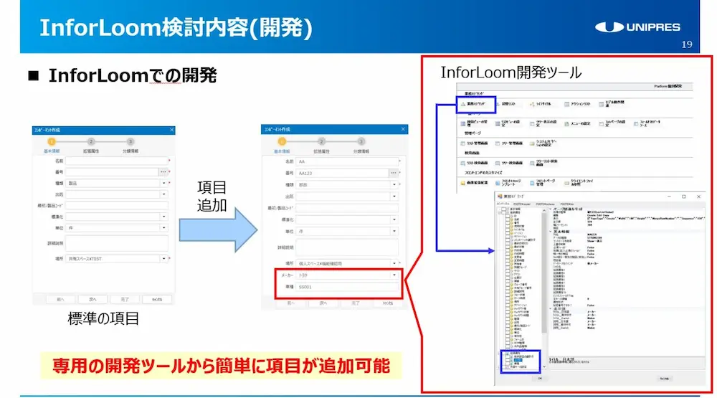Click 次へ button in the left dialog
The image size is (717, 398).
92,299
